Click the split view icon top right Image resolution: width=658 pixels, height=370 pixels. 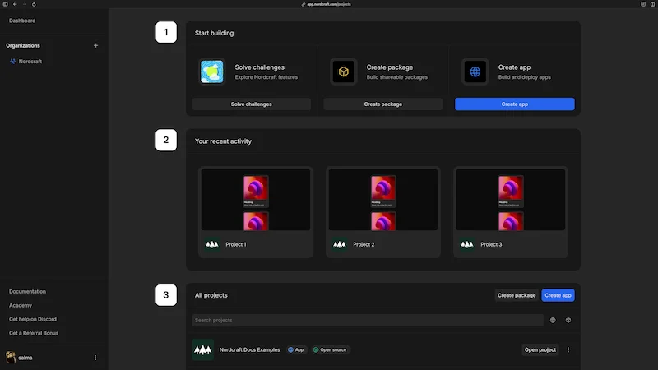point(652,4)
